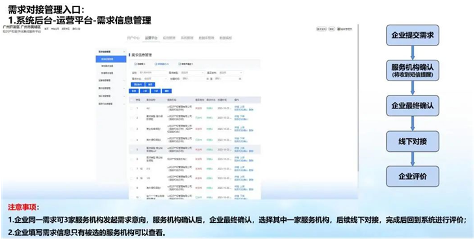Check the checkbox for row number 9
This screenshot has width=475, height=239.
[x=131, y=188]
